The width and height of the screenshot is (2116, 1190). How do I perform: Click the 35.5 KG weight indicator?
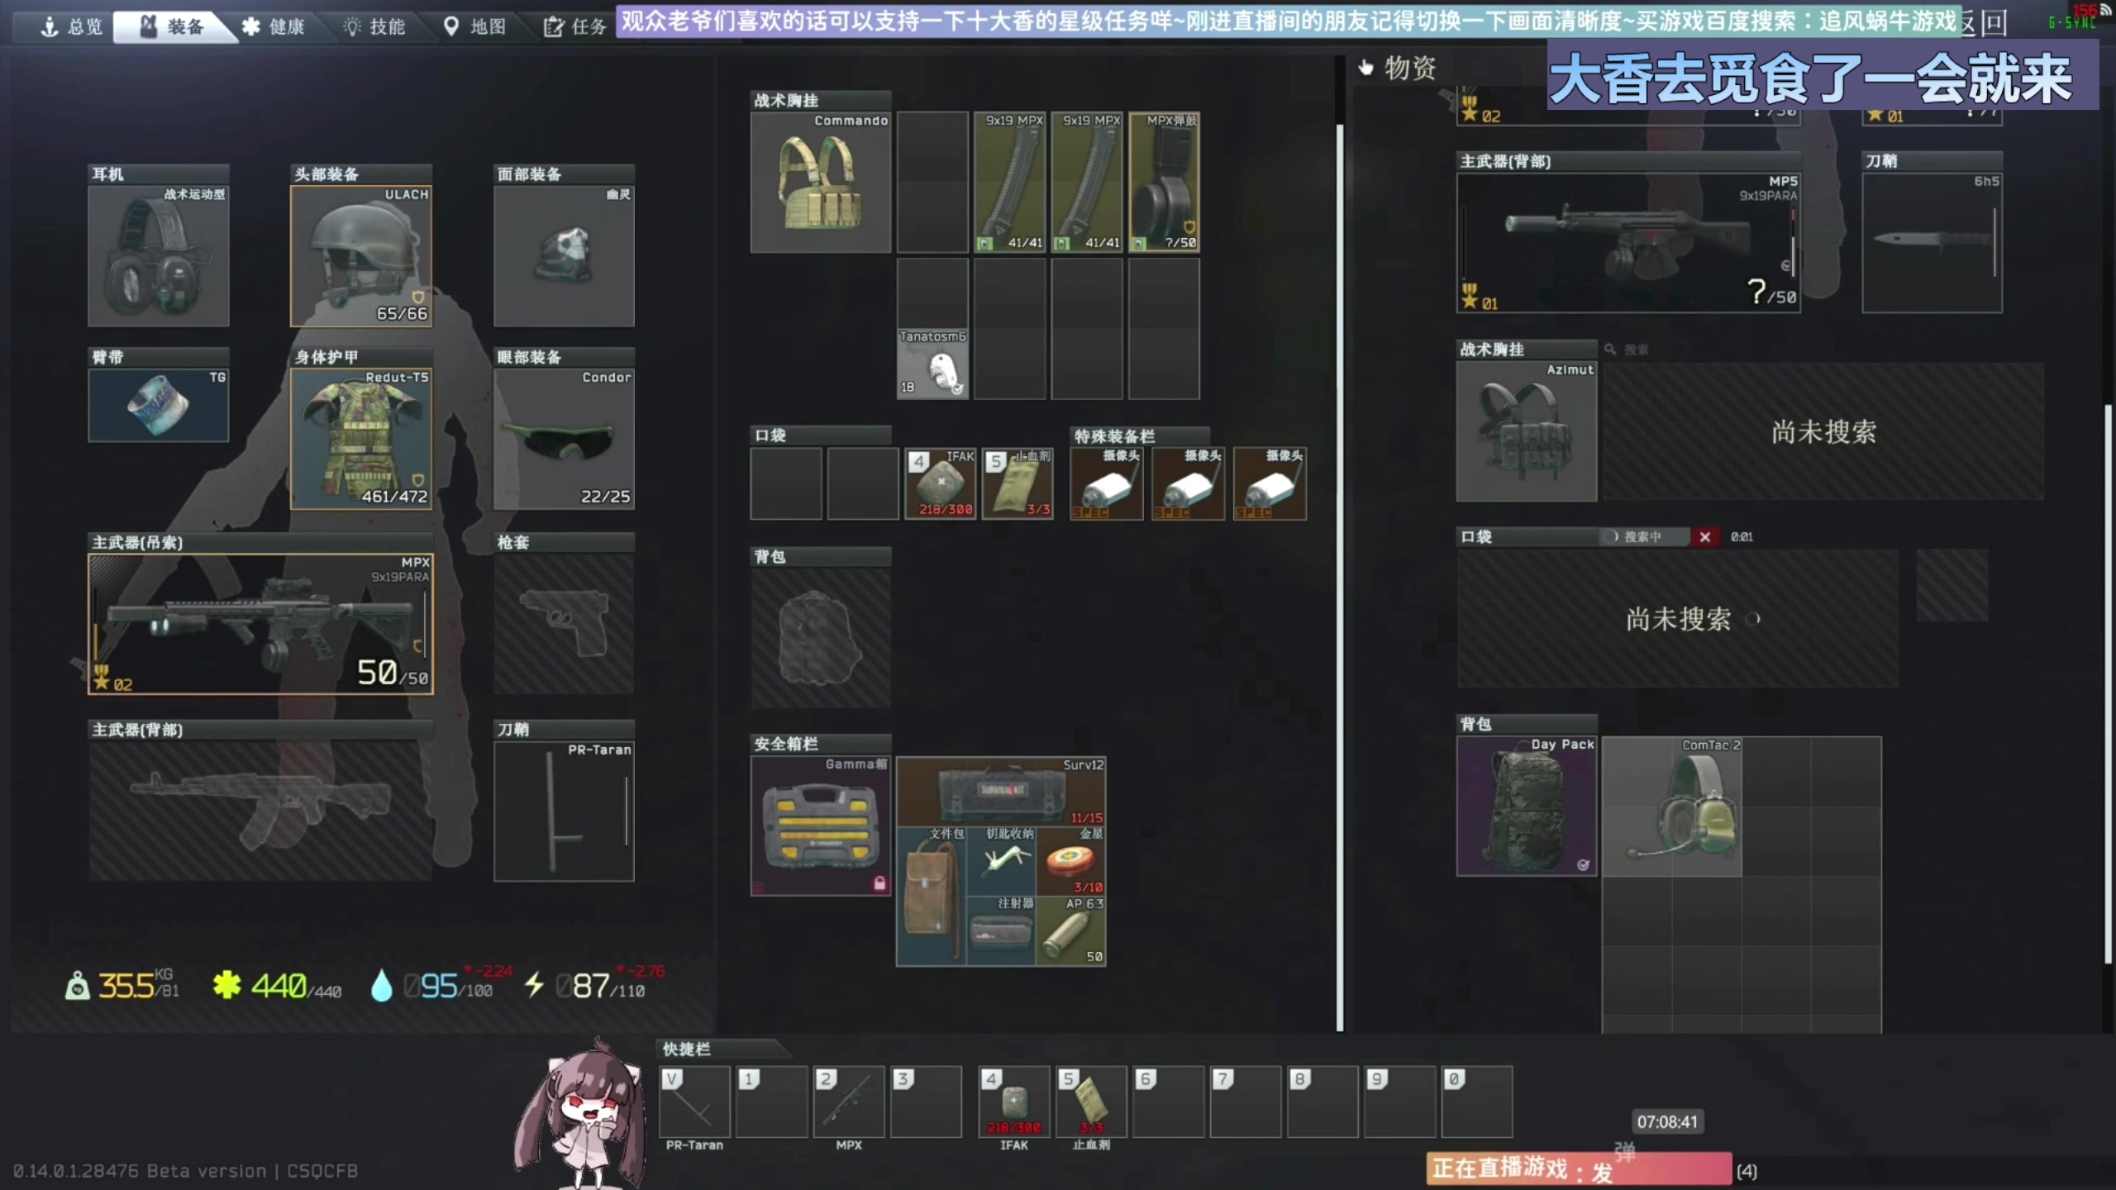122,985
